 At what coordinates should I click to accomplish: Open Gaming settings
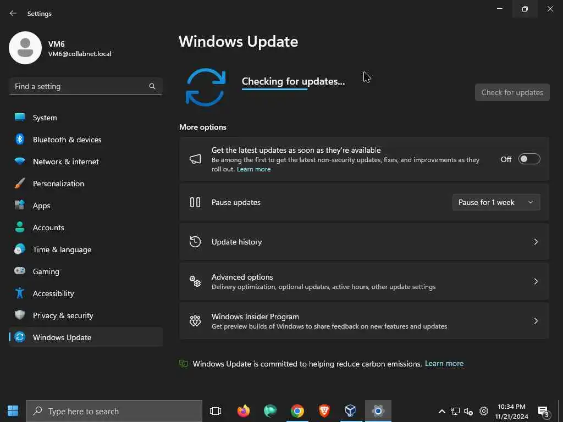pos(86,271)
